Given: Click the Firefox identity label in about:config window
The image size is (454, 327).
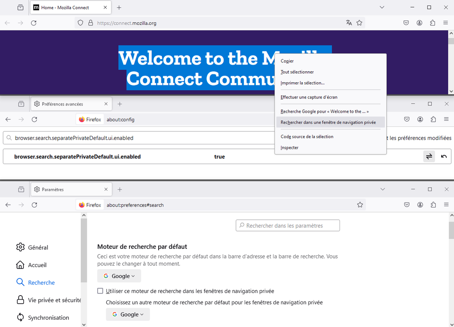Looking at the screenshot, I should point(90,119).
